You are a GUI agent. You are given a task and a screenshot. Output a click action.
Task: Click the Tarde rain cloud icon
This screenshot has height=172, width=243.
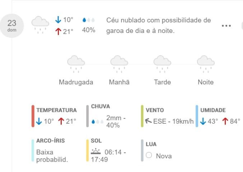tap(162, 64)
